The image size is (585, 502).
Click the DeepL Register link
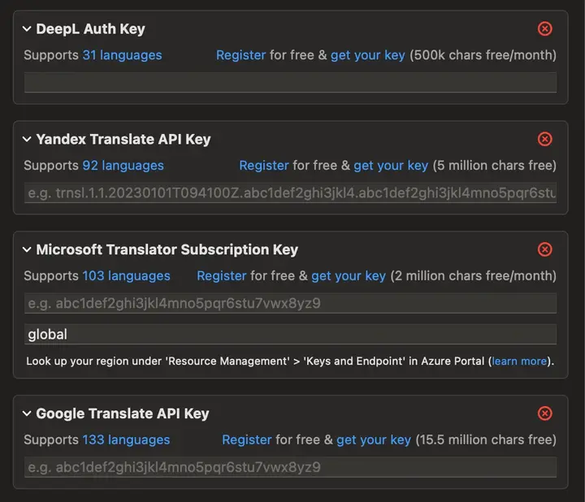(x=241, y=55)
